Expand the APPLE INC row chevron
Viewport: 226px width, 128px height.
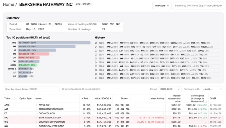[x=37, y=105]
